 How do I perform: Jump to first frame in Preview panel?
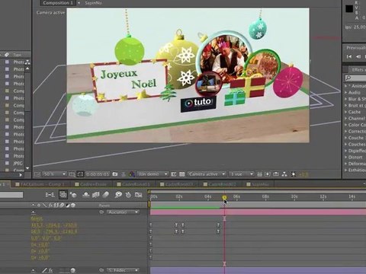point(349,56)
